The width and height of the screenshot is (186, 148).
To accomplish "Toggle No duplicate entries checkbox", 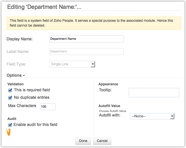I will pyautogui.click(x=10, y=98).
